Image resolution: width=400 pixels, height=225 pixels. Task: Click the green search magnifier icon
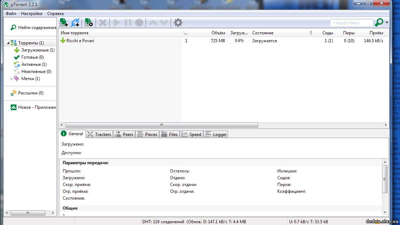pos(379,23)
